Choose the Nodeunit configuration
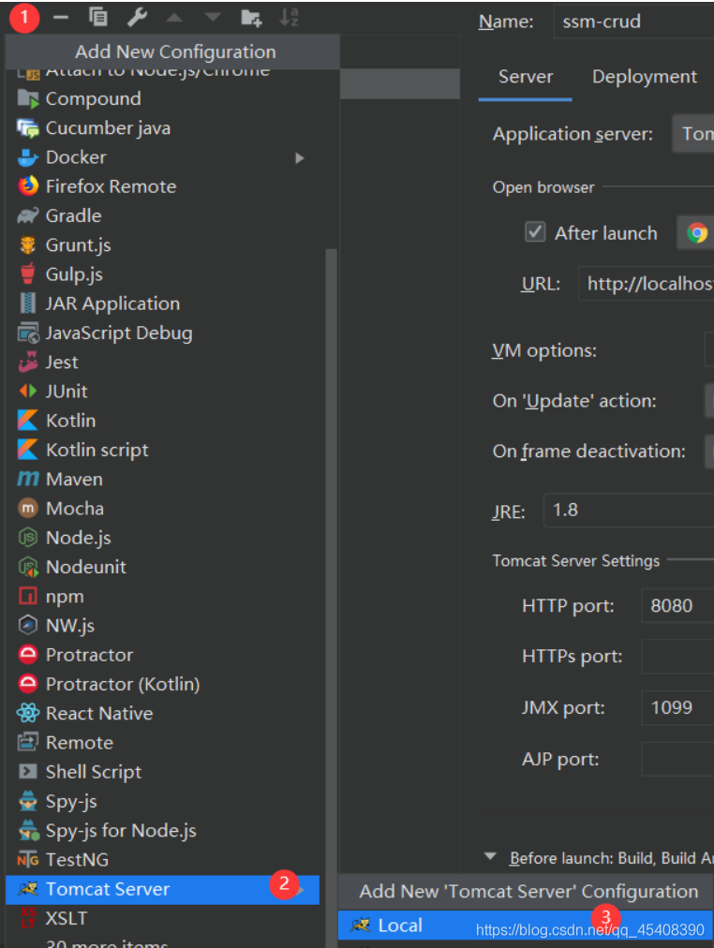Viewport: 714px width, 948px height. 162,567
